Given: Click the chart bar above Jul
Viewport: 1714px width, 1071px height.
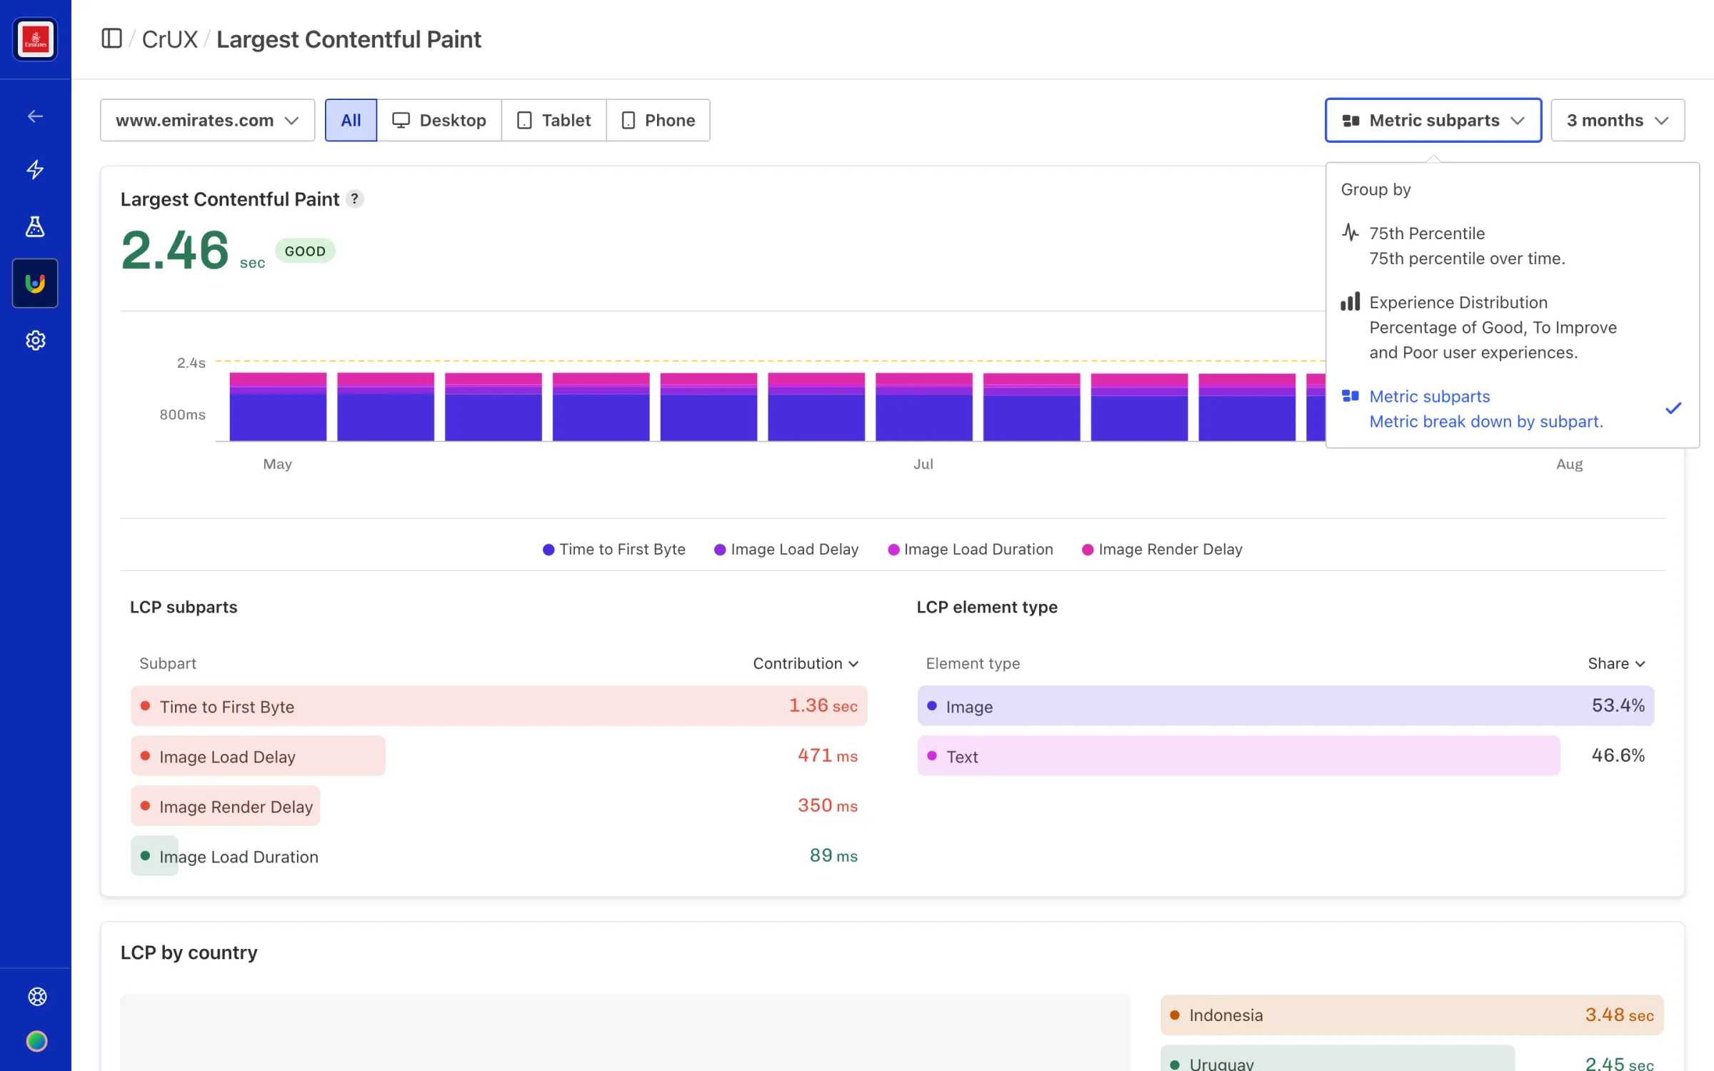Looking at the screenshot, I should pyautogui.click(x=923, y=407).
